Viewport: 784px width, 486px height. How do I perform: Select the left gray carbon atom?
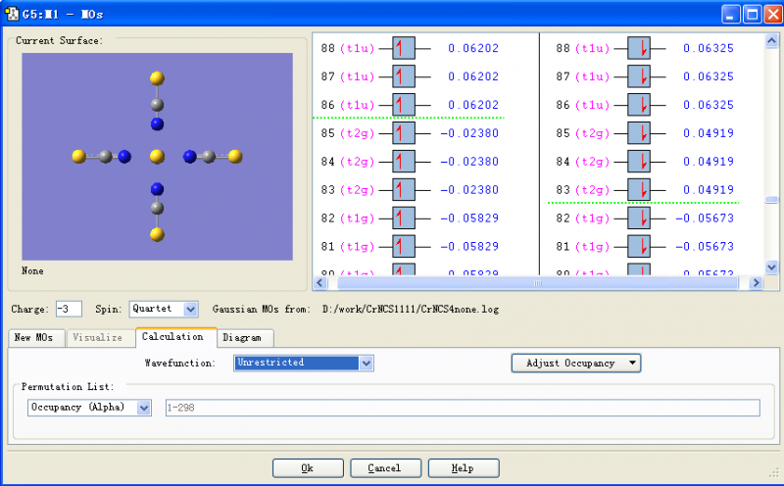coord(106,157)
